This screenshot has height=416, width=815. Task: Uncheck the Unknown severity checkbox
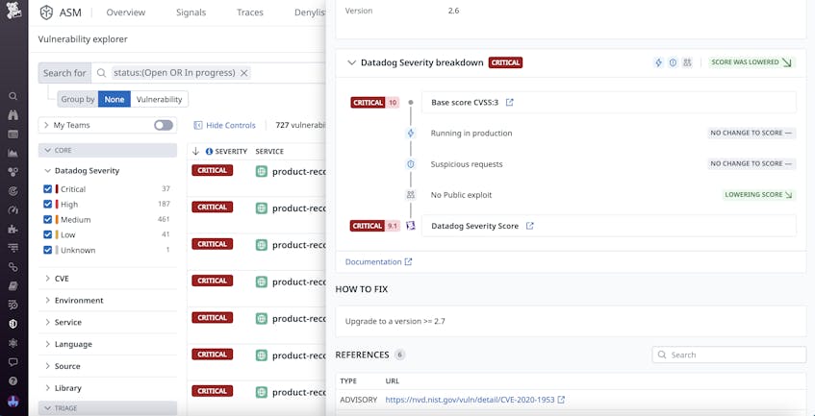[x=48, y=250]
